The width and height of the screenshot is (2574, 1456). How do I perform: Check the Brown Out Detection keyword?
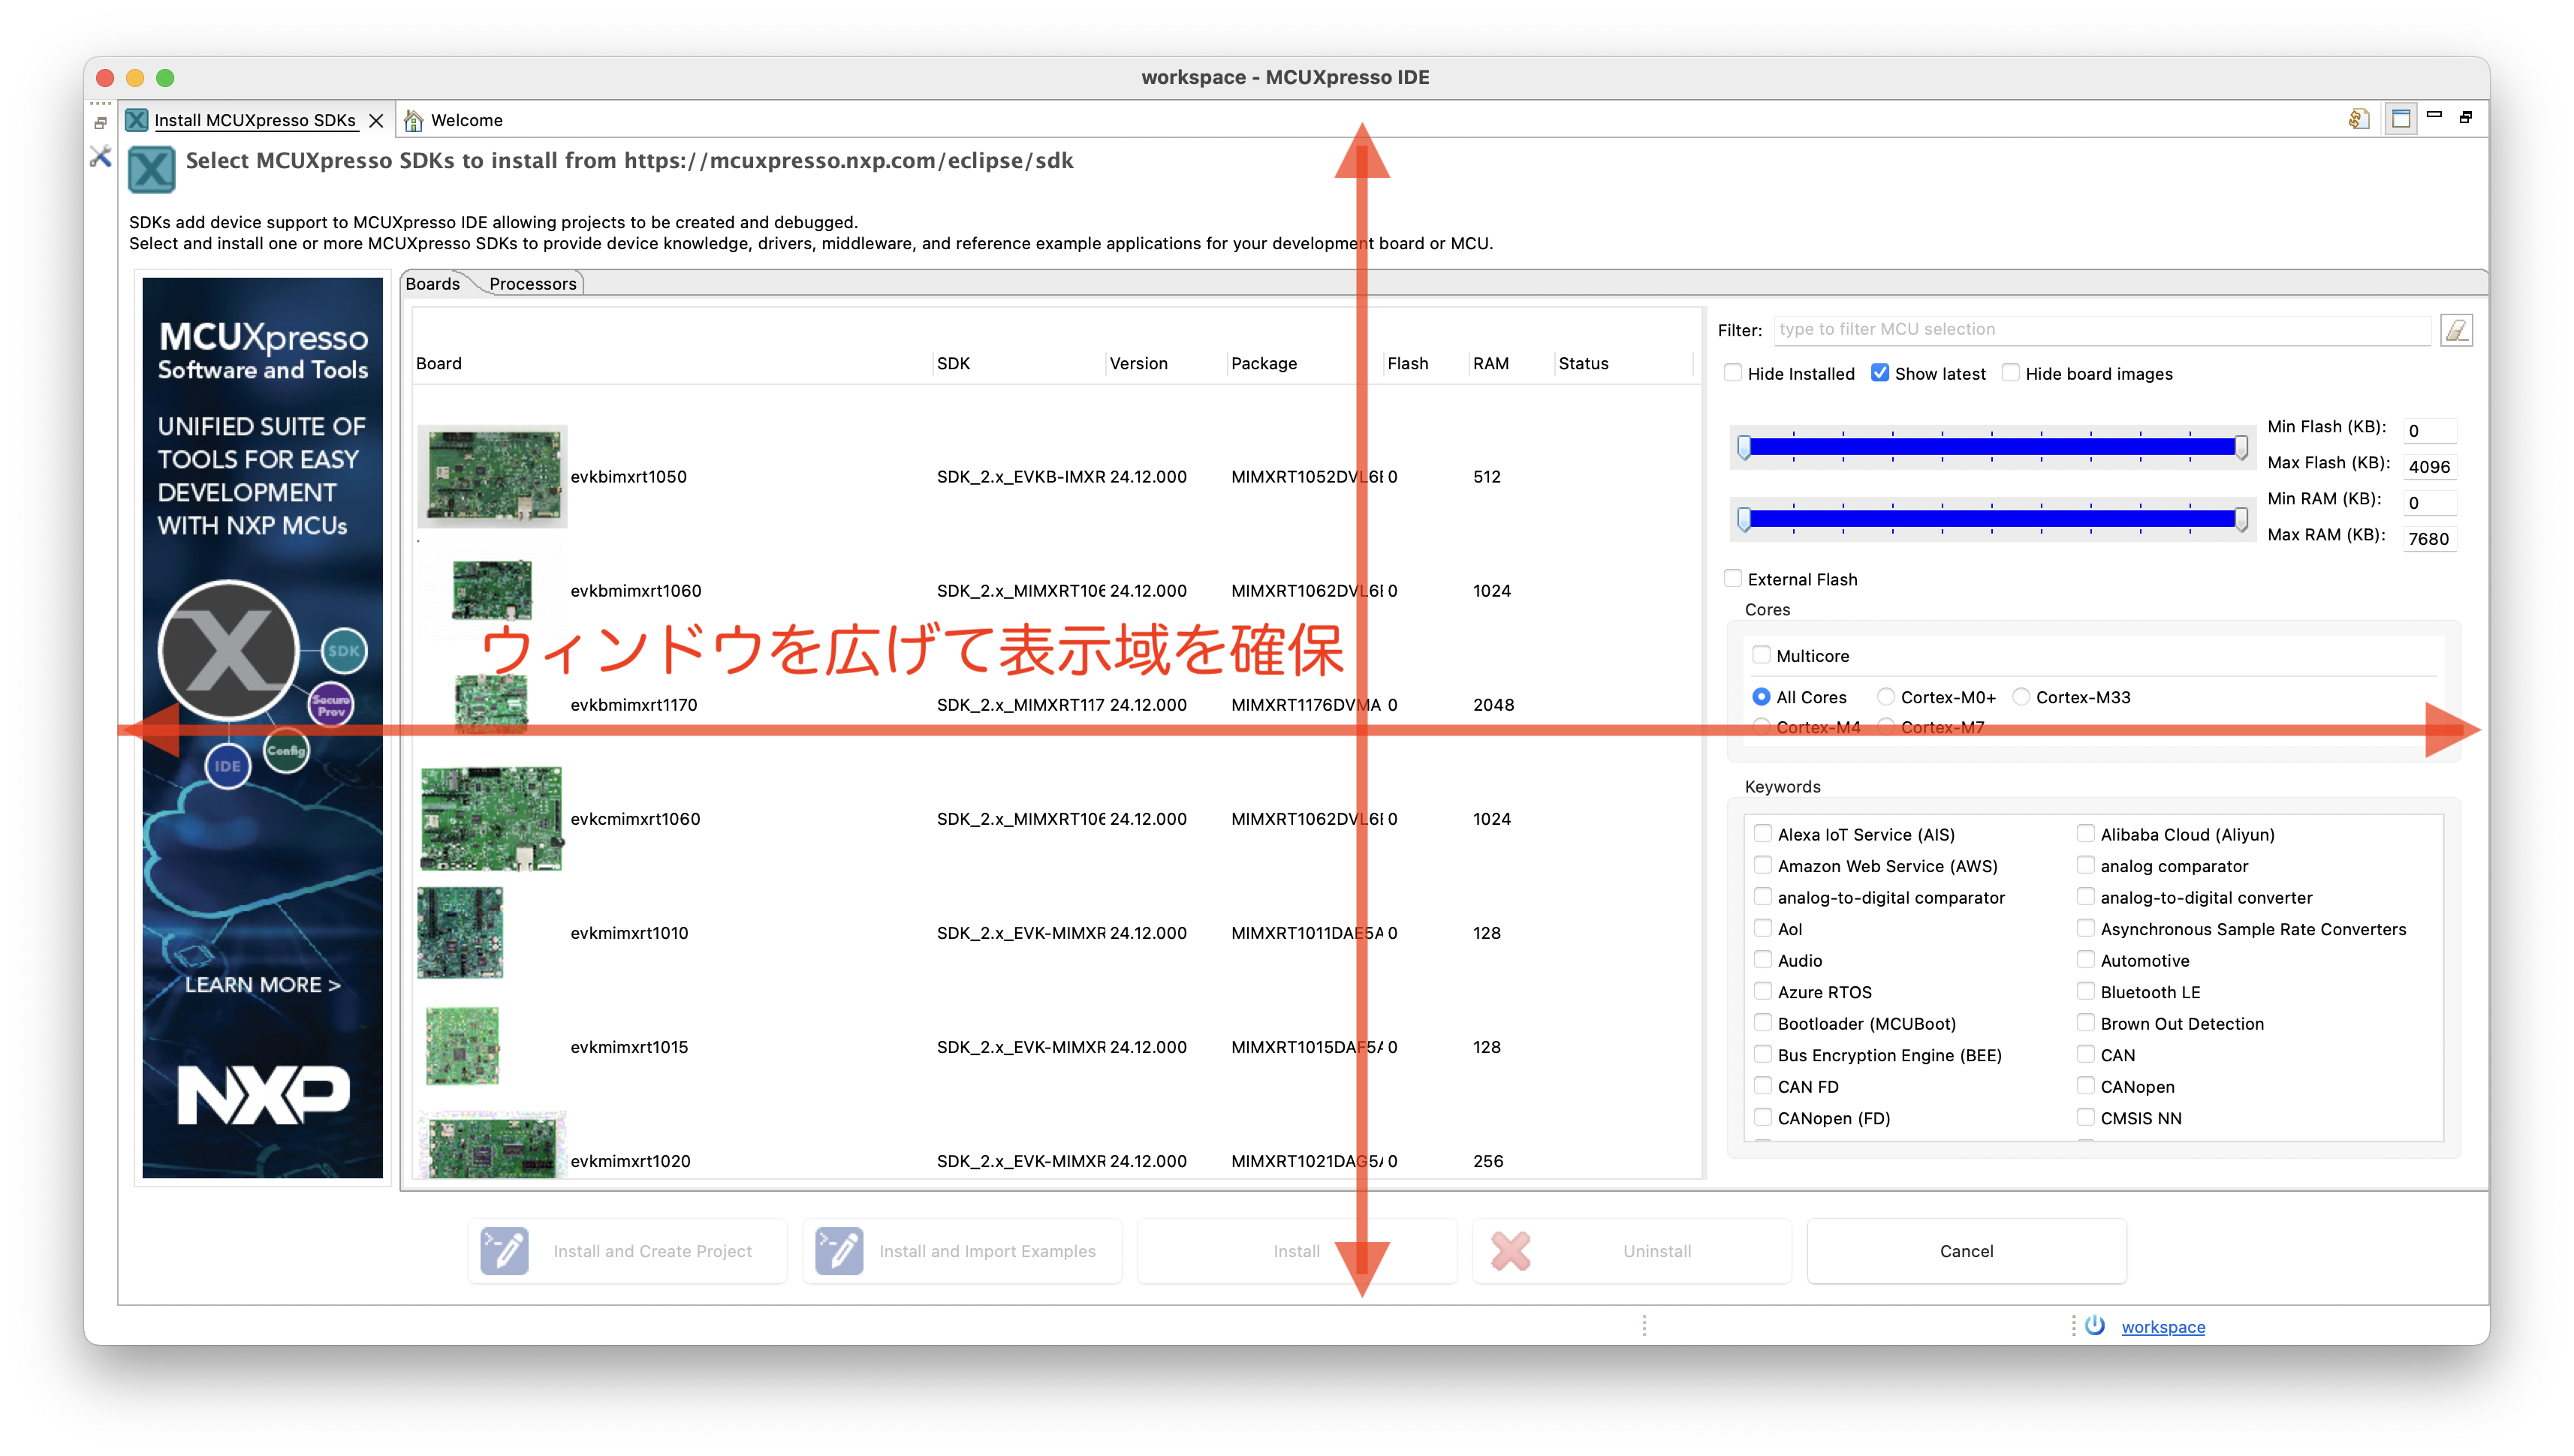[x=2086, y=1023]
